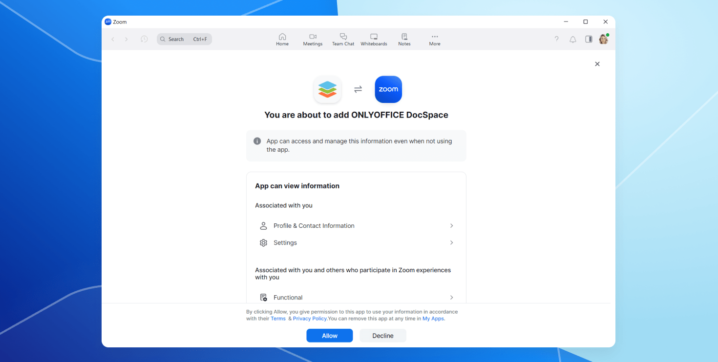718x362 pixels.
Task: Open the Privacy Policy link
Action: (310, 319)
